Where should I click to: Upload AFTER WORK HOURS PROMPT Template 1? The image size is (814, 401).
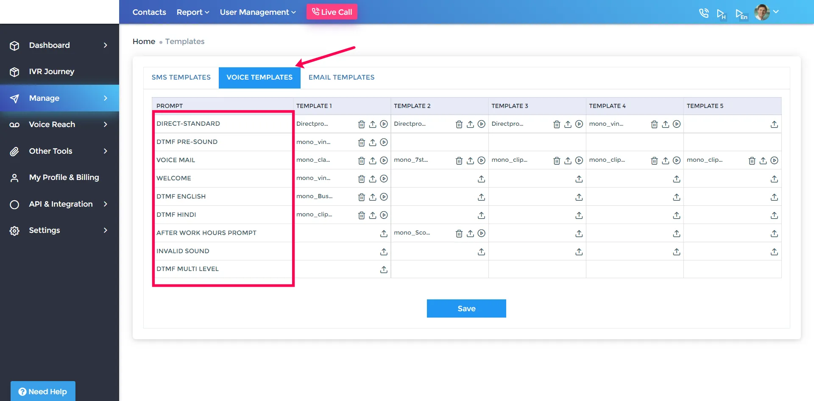[x=384, y=233]
